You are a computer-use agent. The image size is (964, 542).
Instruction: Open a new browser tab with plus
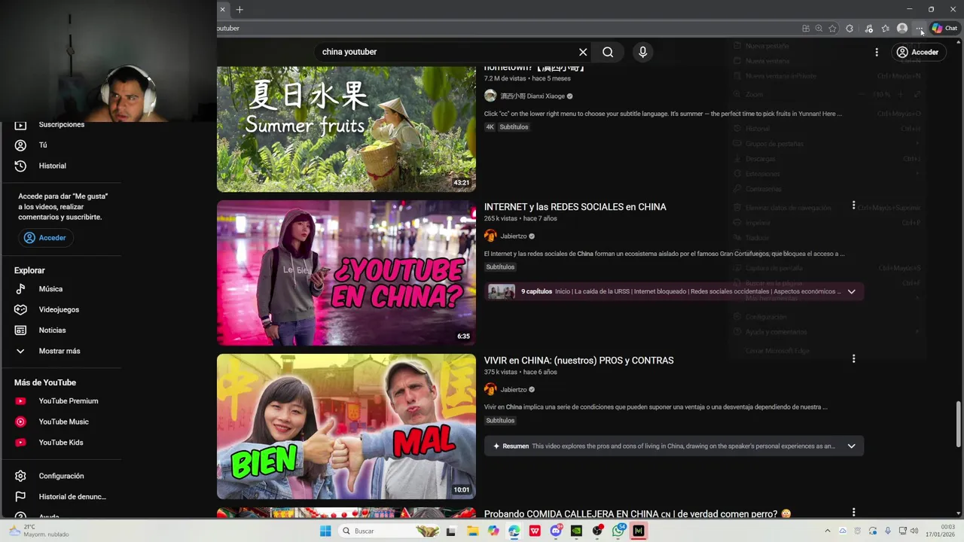pyautogui.click(x=239, y=10)
